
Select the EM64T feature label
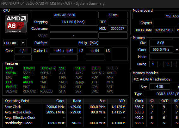pyautogui.click(x=11, y=87)
